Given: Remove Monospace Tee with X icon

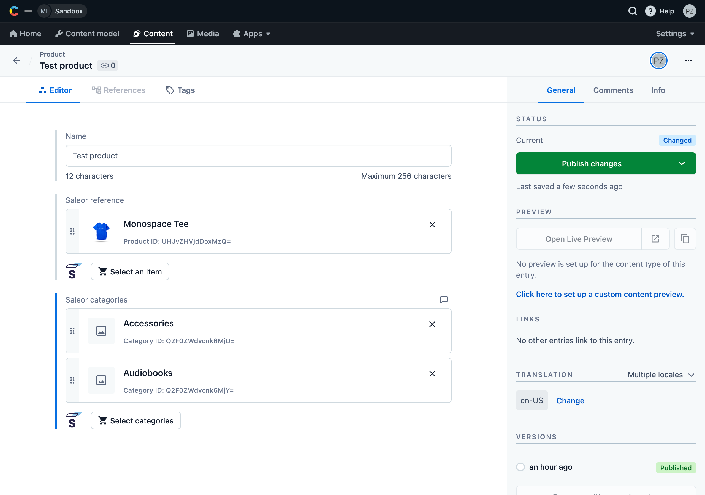Looking at the screenshot, I should pos(432,225).
